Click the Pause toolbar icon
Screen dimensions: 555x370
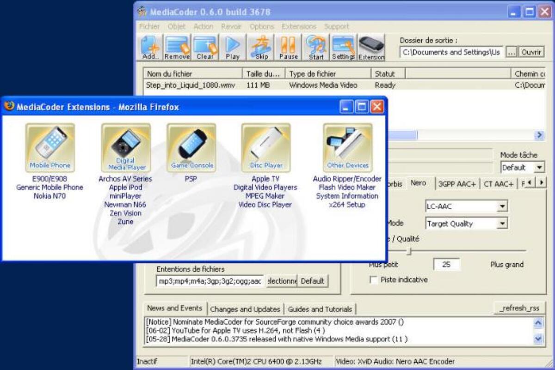(x=288, y=46)
